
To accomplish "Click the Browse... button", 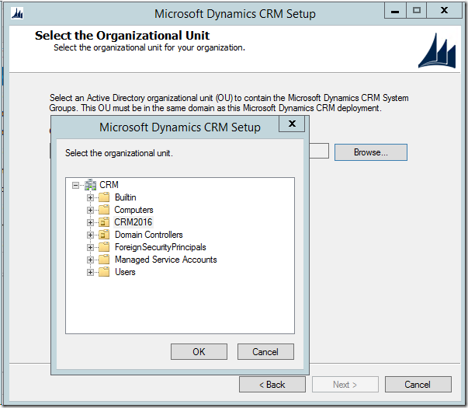I will [x=371, y=152].
